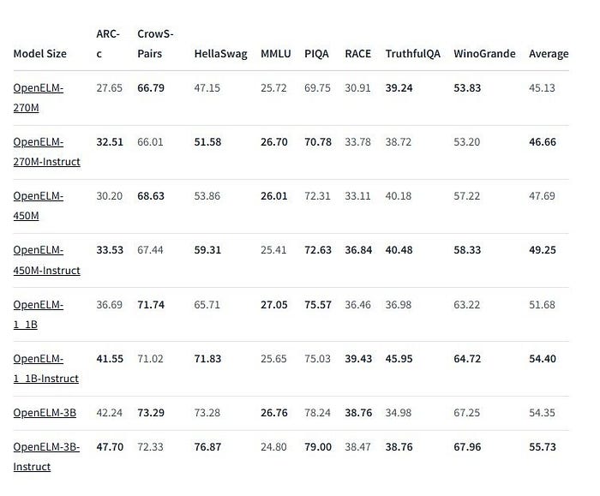
Task: Open the OpenELM-1_1B-Instruct model link
Action: click(46, 368)
